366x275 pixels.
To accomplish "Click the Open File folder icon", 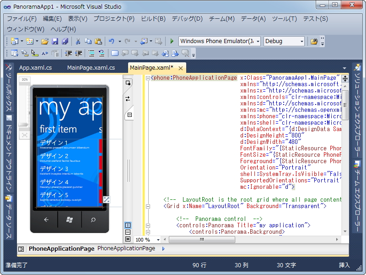I will coord(44,41).
